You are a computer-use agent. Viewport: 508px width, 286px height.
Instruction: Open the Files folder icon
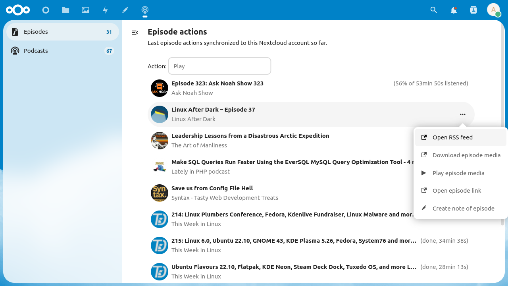pyautogui.click(x=65, y=10)
